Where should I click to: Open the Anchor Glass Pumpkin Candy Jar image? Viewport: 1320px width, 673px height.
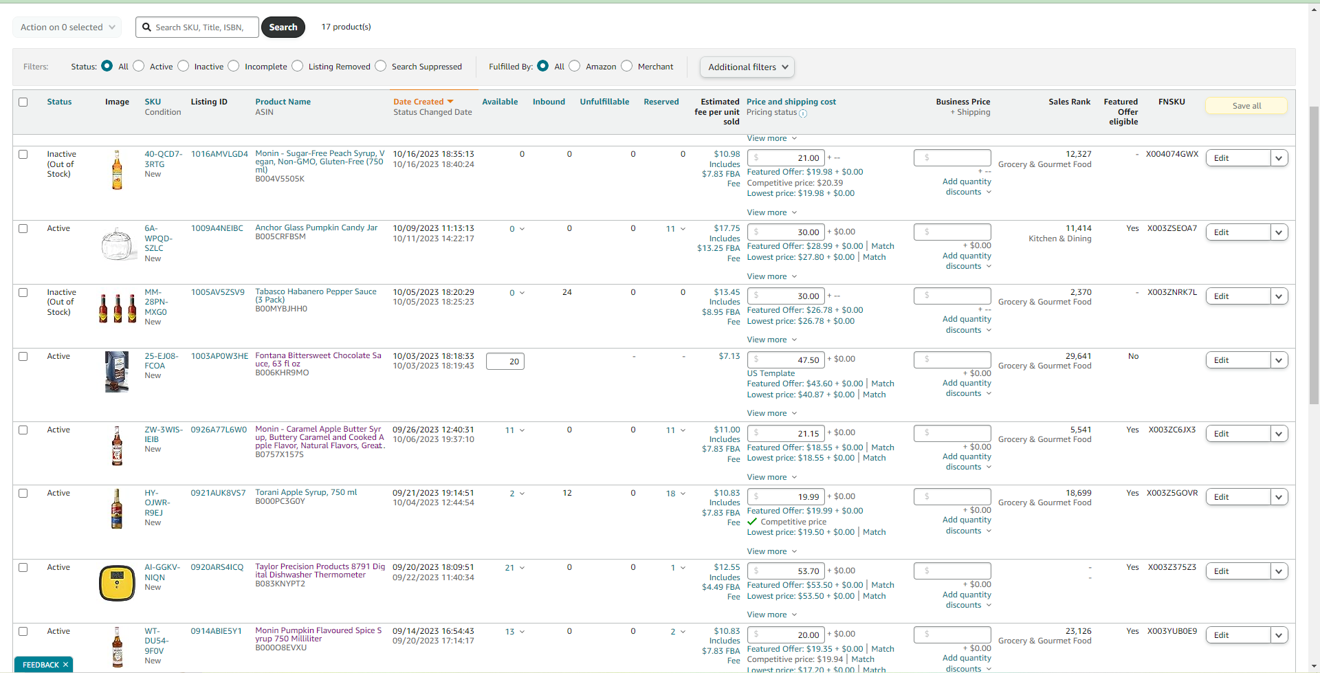click(117, 244)
